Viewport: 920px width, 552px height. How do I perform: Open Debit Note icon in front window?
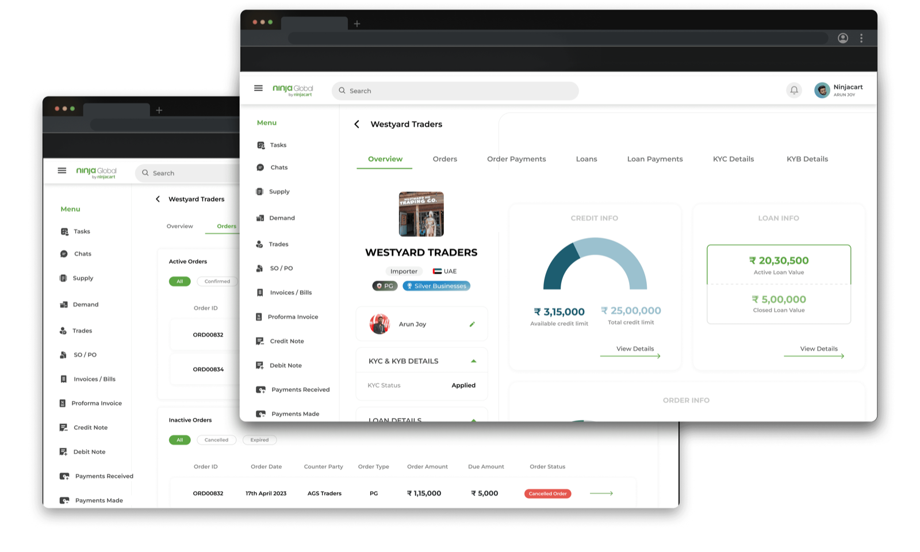(259, 365)
